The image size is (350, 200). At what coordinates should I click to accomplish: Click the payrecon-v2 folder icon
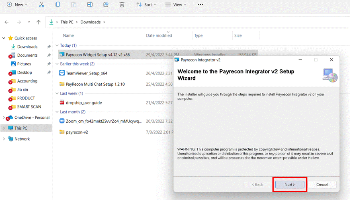62,132
